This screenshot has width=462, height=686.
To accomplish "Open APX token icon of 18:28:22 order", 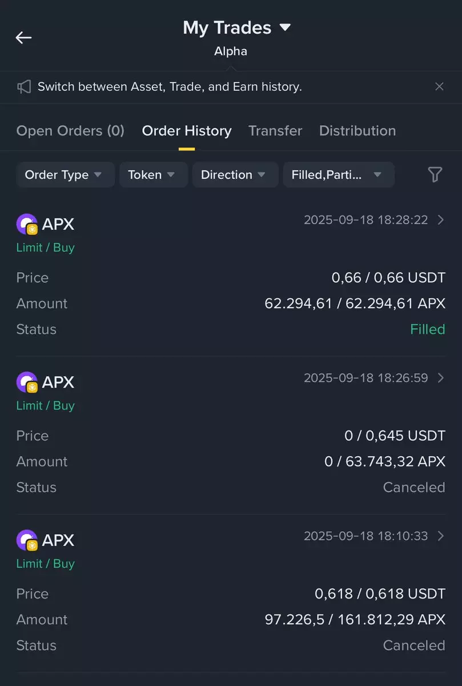I will [27, 224].
